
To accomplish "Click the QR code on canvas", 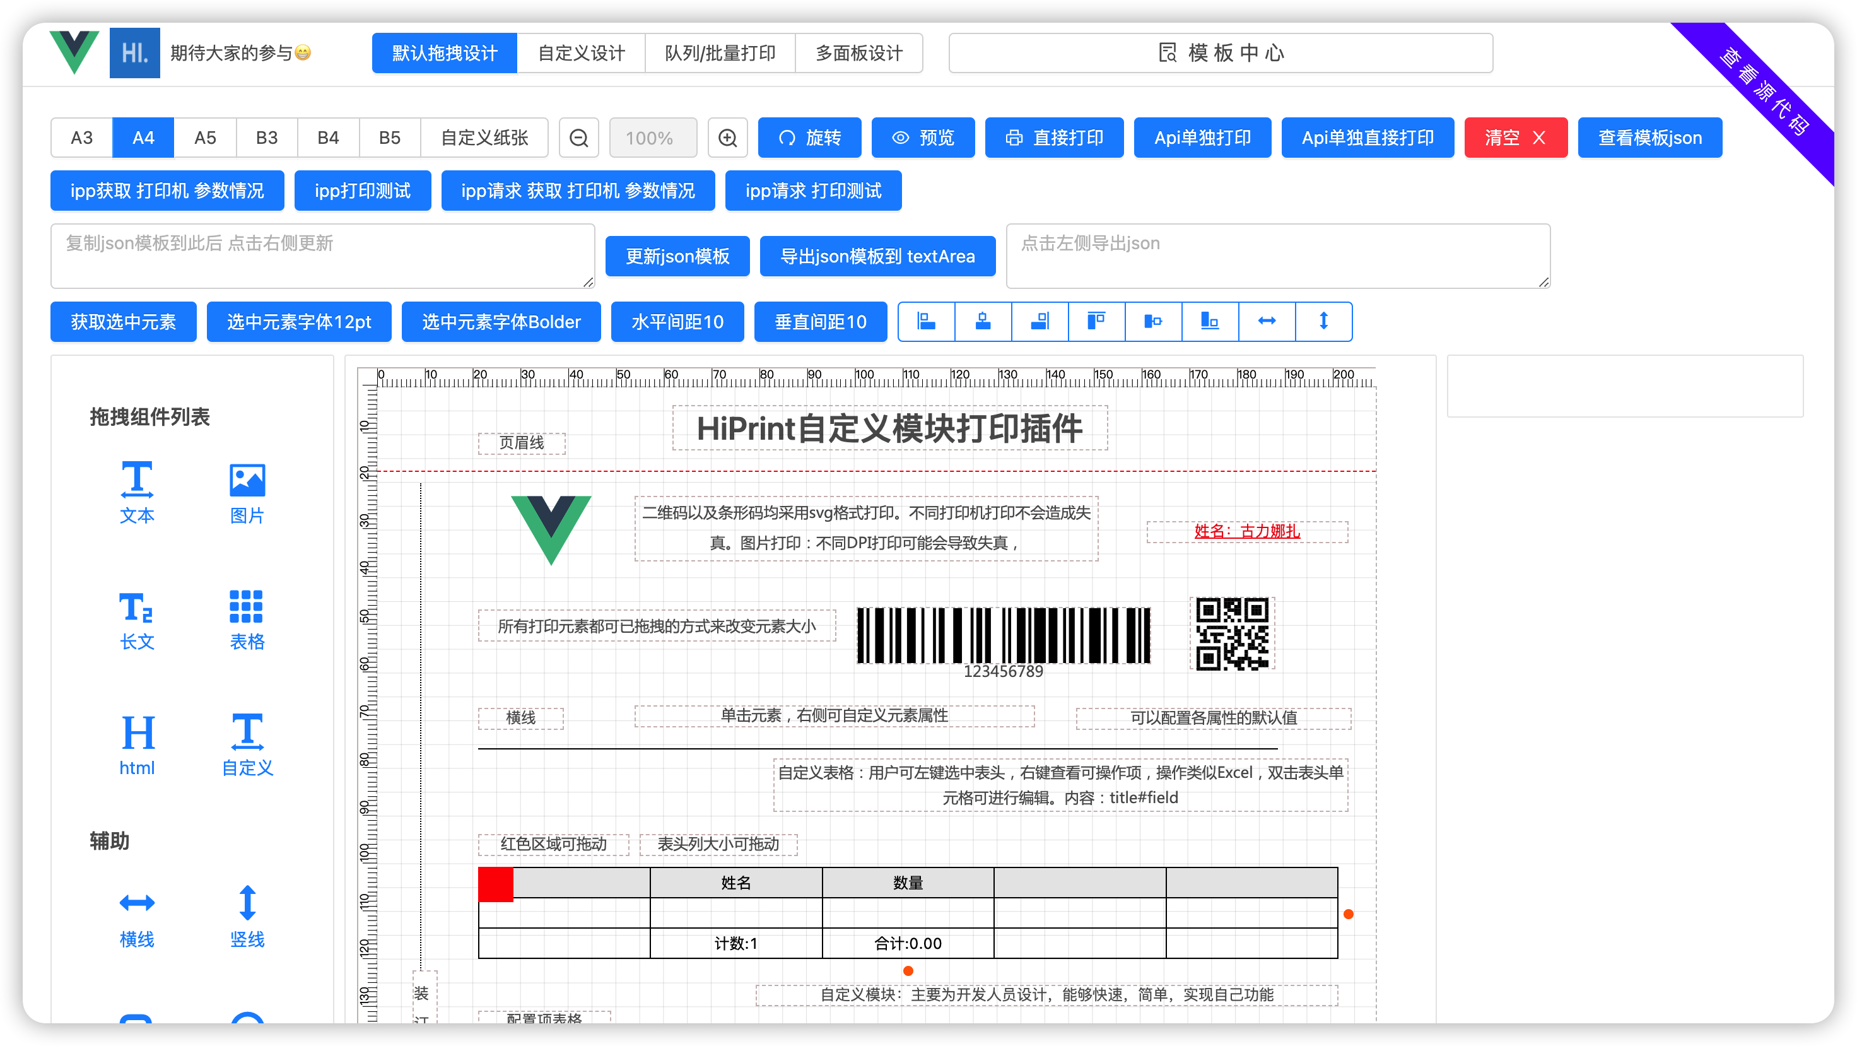I will point(1232,633).
